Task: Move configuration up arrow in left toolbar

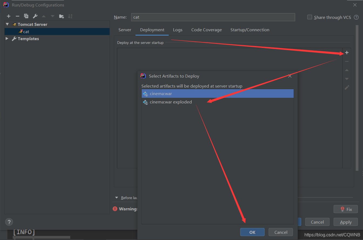Action: click(x=44, y=16)
